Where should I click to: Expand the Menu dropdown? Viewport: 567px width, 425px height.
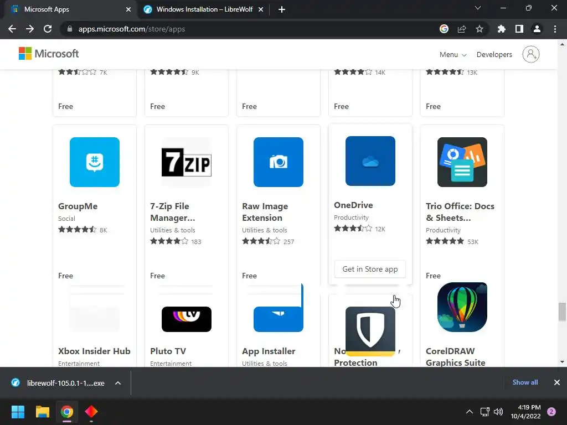453,55
